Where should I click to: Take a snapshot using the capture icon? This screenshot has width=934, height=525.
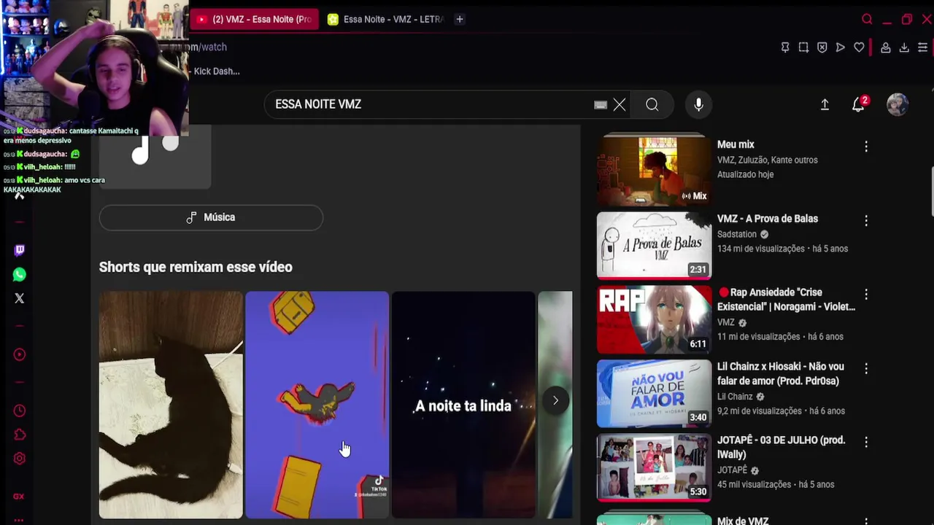803,47
